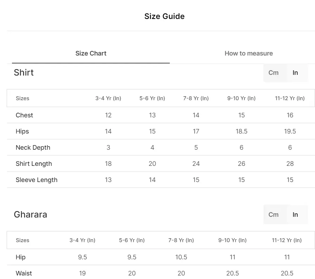Click the Size Guide title

164,16
